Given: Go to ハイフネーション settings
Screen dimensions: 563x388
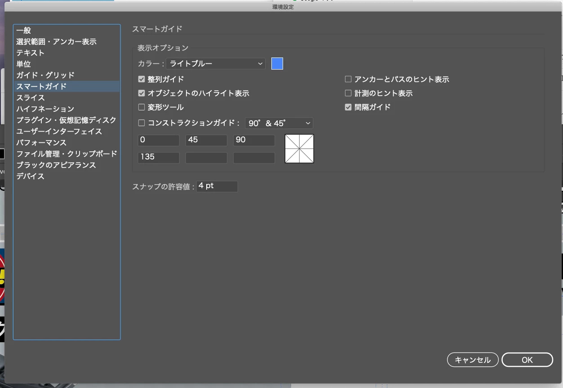Looking at the screenshot, I should pyautogui.click(x=66, y=109).
